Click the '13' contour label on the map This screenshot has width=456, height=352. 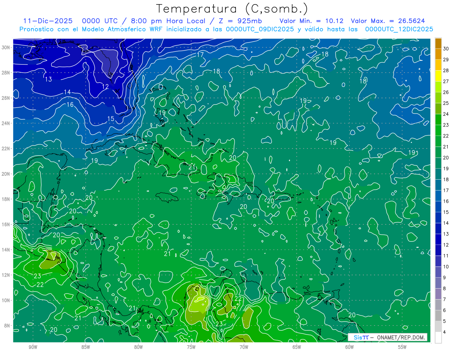tap(48, 79)
